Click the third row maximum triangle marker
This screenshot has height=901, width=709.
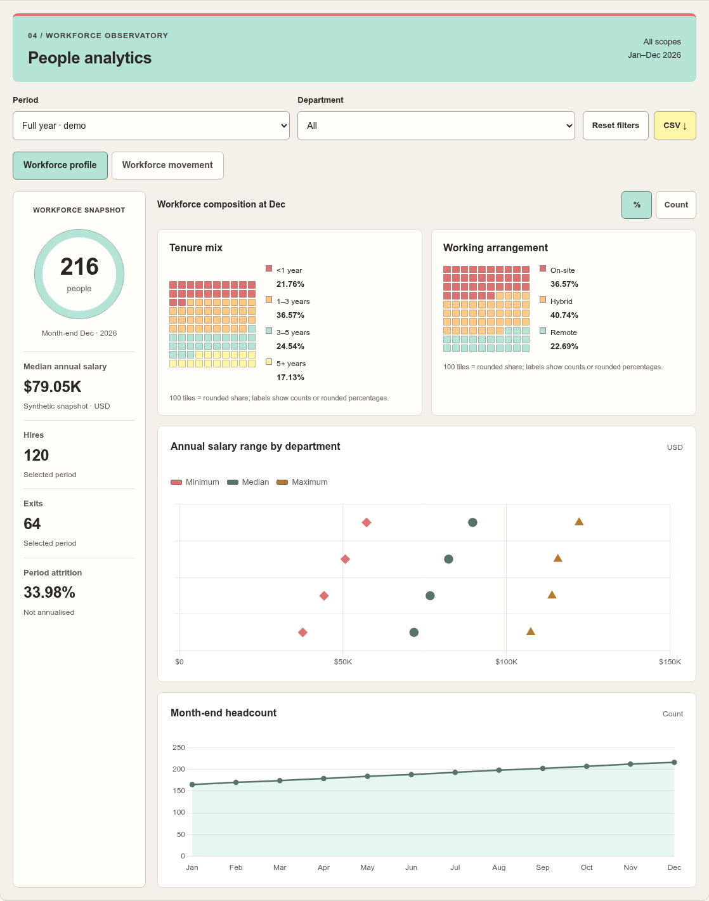[552, 595]
